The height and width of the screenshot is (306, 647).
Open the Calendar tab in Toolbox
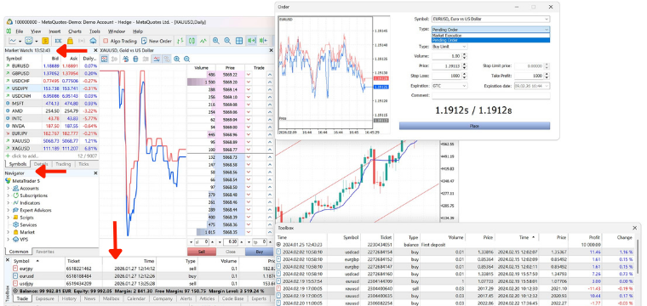(x=135, y=299)
